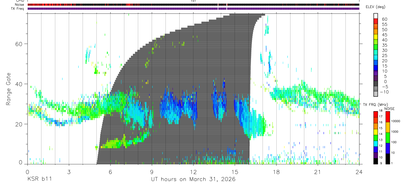This screenshot has height=186, width=404.
Task: Click the red Noise strip above the plot
Action: pyautogui.click(x=193, y=5)
